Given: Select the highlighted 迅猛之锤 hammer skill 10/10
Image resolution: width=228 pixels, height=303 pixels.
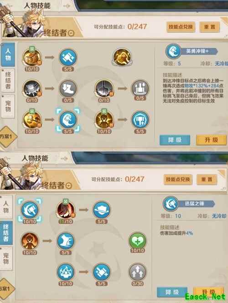Looking at the screenshot, I should [30, 210].
